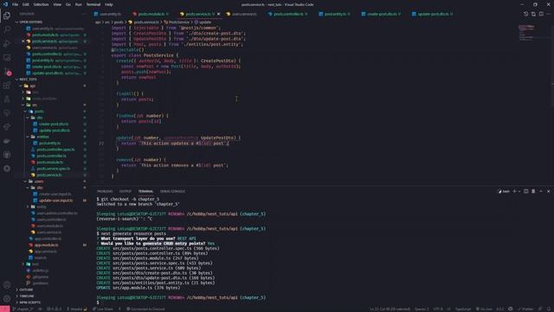The width and height of the screenshot is (554, 312).
Task: Kill terminal with trash icon
Action: click(533, 192)
